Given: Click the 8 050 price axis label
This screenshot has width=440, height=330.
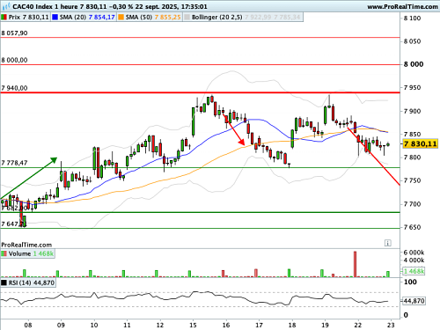Looking at the screenshot, I should (412, 41).
